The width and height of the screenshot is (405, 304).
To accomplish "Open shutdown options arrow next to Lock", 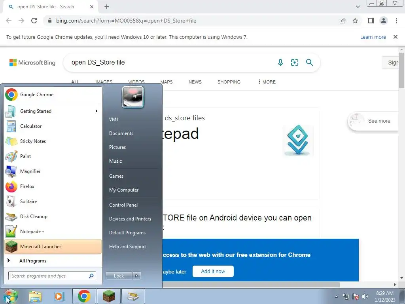I will point(136,276).
